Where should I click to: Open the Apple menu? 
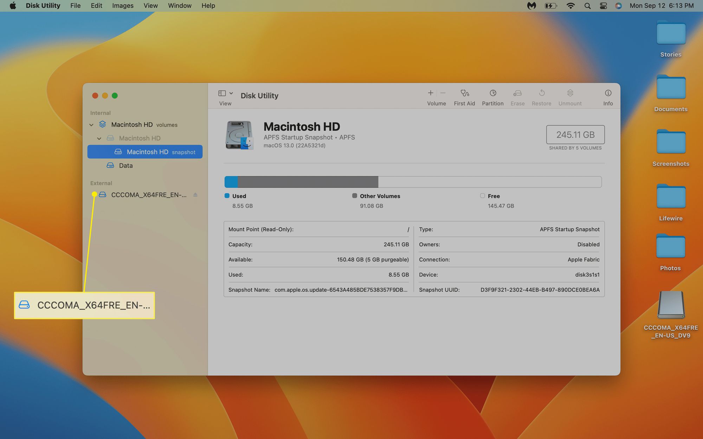(x=13, y=6)
